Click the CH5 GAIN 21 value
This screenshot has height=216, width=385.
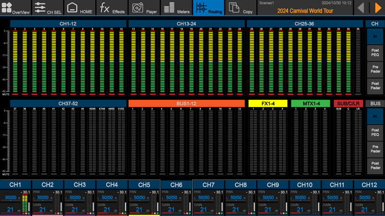139,210
